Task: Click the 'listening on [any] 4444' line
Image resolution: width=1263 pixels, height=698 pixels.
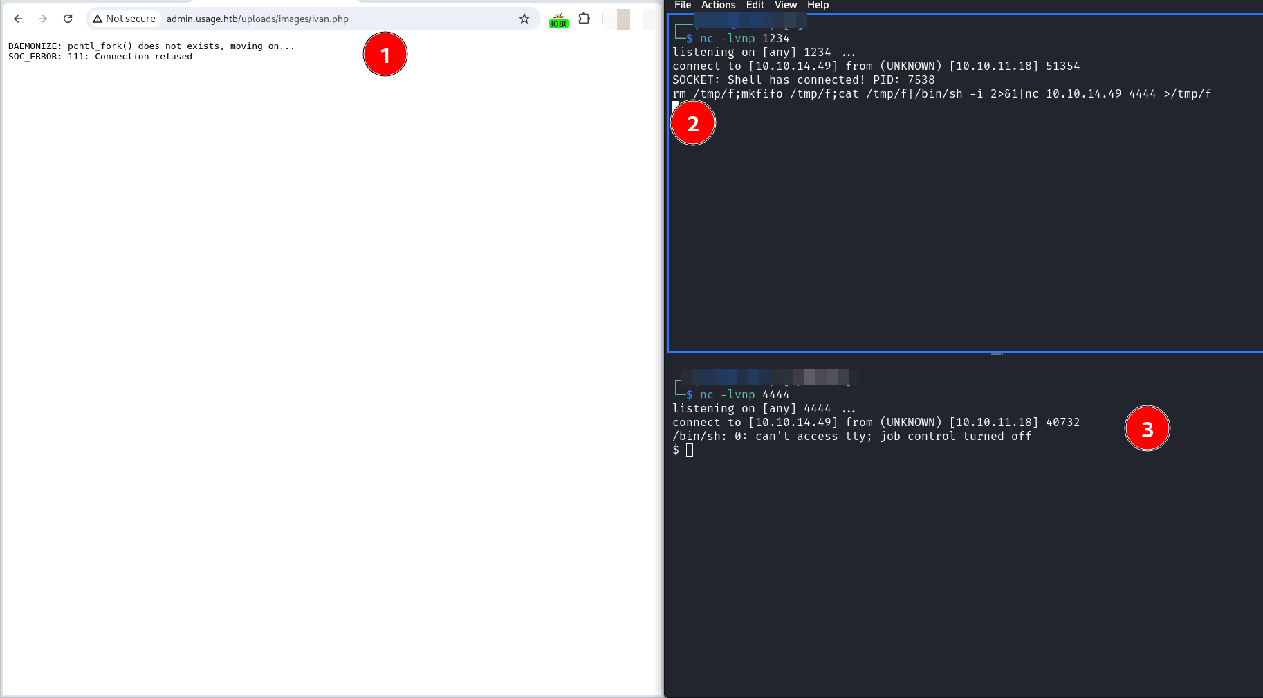Action: (764, 409)
